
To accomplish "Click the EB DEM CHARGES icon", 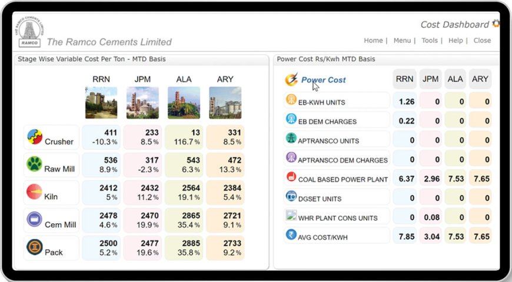I will [291, 119].
